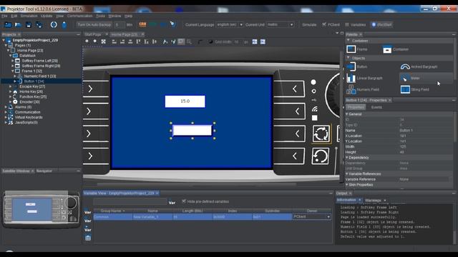Select Numeric Field 1 [33] in the tree

[x=40, y=76]
